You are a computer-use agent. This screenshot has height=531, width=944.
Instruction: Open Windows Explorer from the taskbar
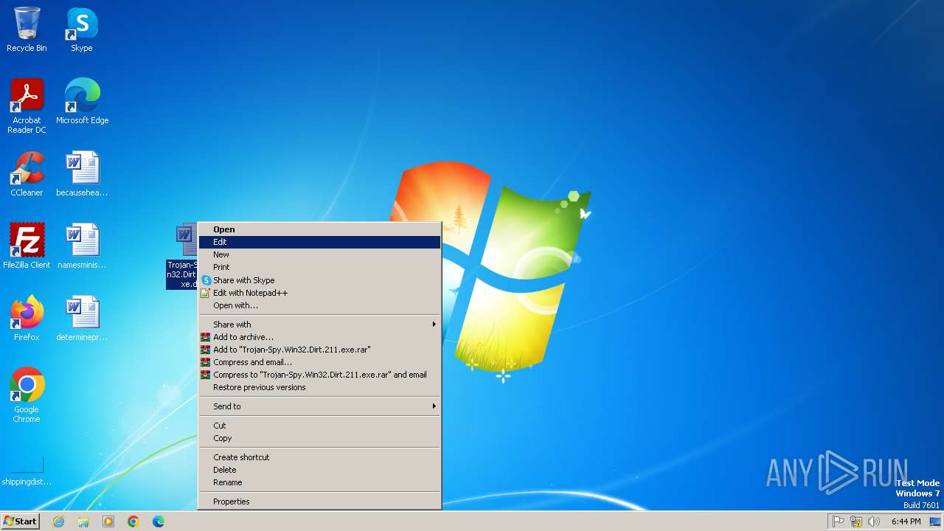[83, 521]
